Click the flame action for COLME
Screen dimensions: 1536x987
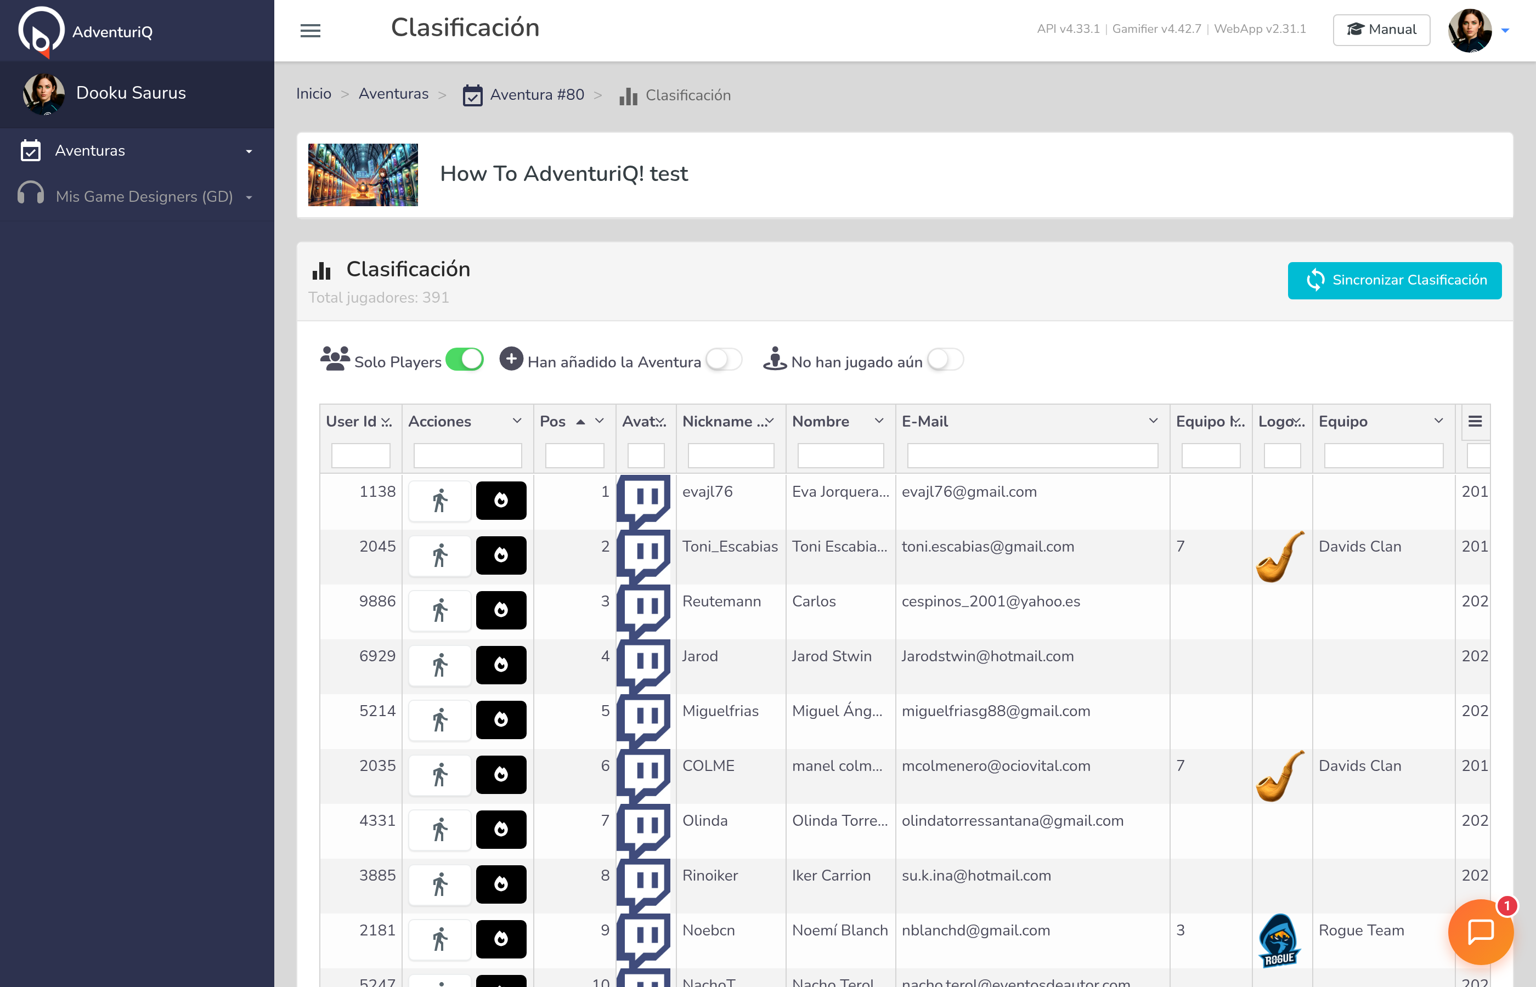(501, 774)
